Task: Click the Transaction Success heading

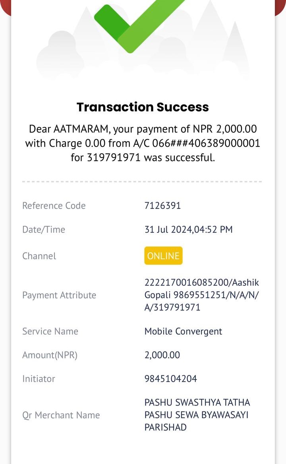Action: pos(143,107)
